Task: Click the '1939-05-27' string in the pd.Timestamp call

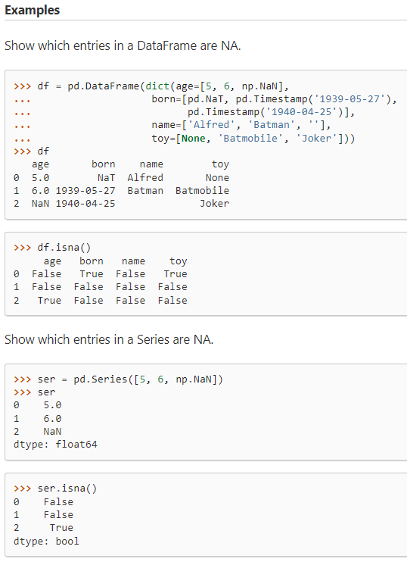Action: pos(350,99)
